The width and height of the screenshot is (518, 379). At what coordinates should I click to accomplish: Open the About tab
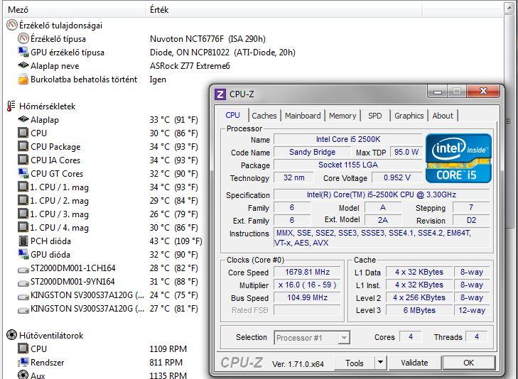pos(443,116)
